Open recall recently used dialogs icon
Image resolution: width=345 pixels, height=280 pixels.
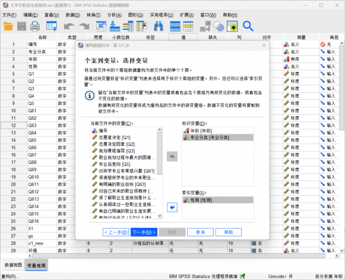pyautogui.click(x=51, y=26)
